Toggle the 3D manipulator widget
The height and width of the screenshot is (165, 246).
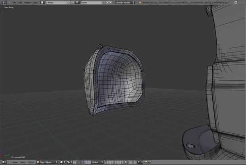(x=79, y=162)
